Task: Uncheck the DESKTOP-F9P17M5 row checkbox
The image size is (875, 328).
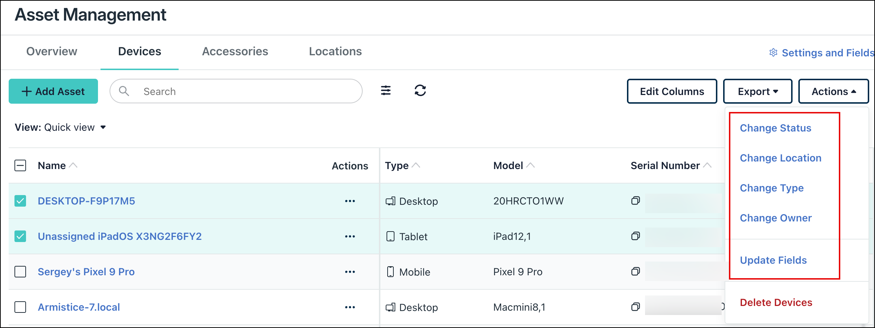Action: pos(20,201)
